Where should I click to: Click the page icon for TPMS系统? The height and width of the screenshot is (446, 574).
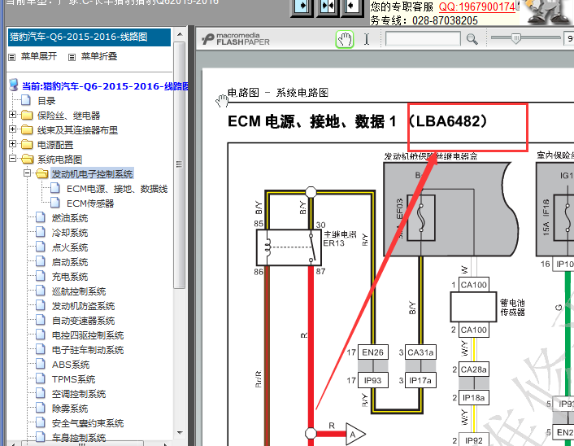point(41,378)
